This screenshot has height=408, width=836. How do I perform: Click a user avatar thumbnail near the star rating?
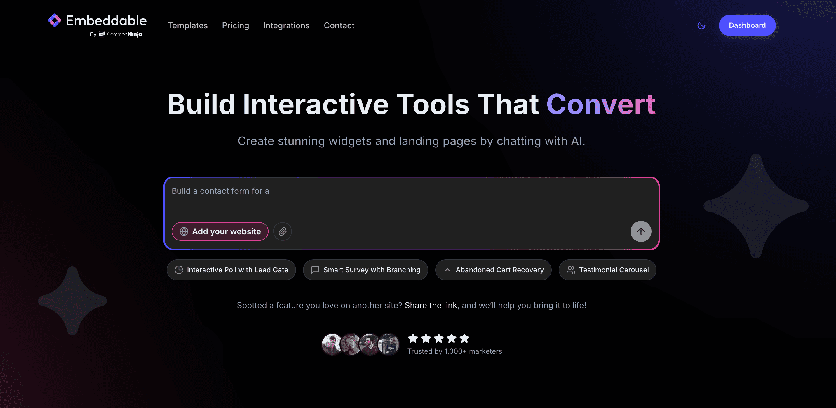click(x=332, y=344)
